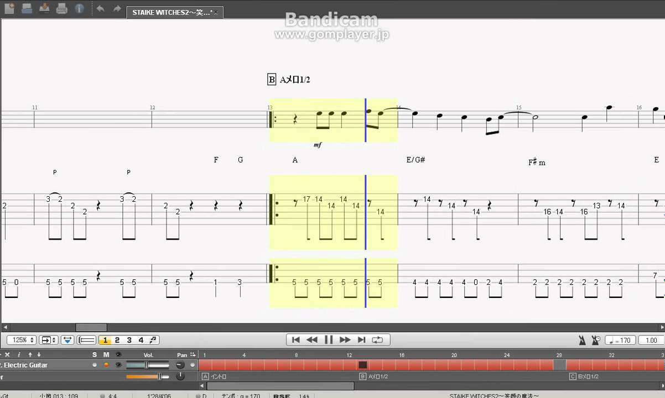Hide Electric Guitar track via eye icon
The image size is (665, 398).
[118, 365]
